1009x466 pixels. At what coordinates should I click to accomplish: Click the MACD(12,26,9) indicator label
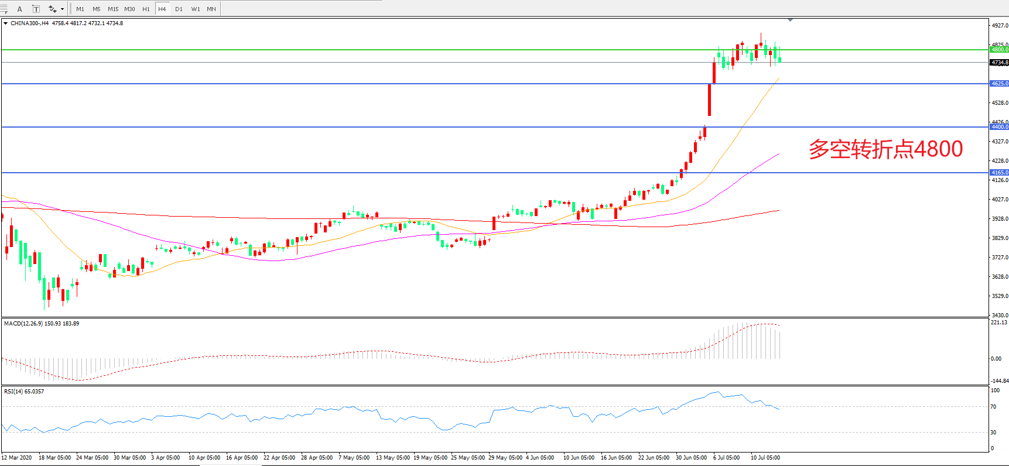tap(41, 323)
